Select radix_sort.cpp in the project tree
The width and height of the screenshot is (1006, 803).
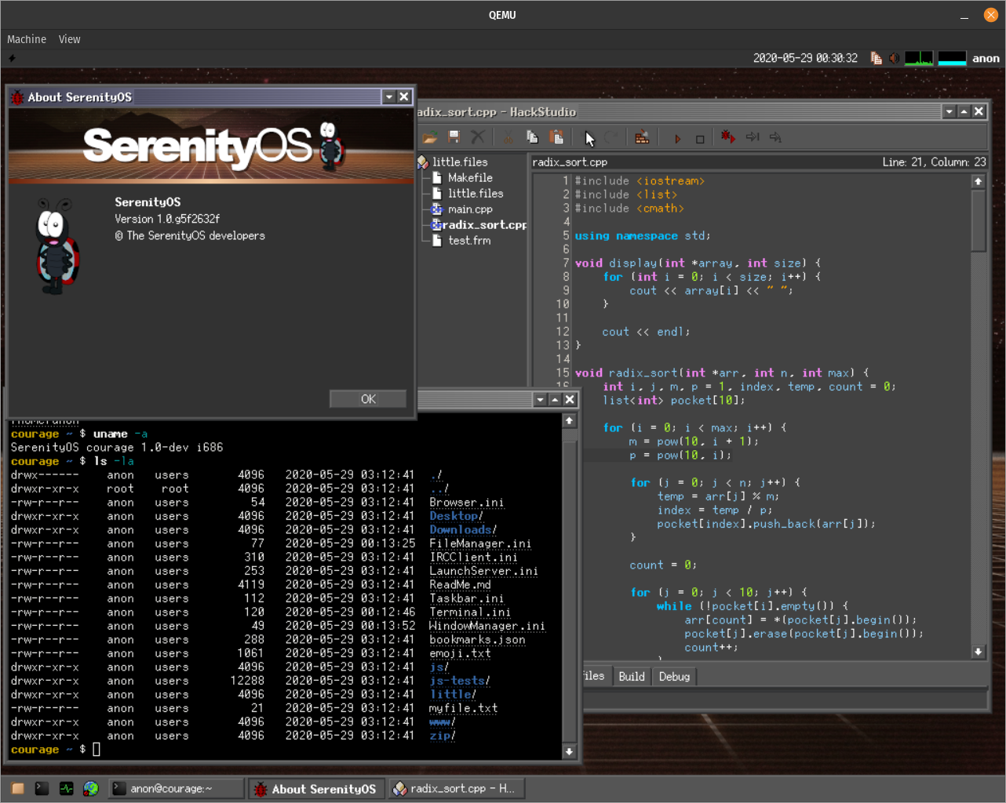point(484,225)
